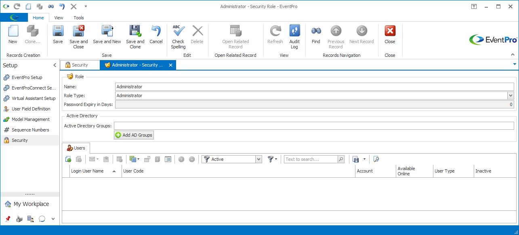The width and height of the screenshot is (519, 235).
Task: Click the Text to search box
Action: pos(311,159)
